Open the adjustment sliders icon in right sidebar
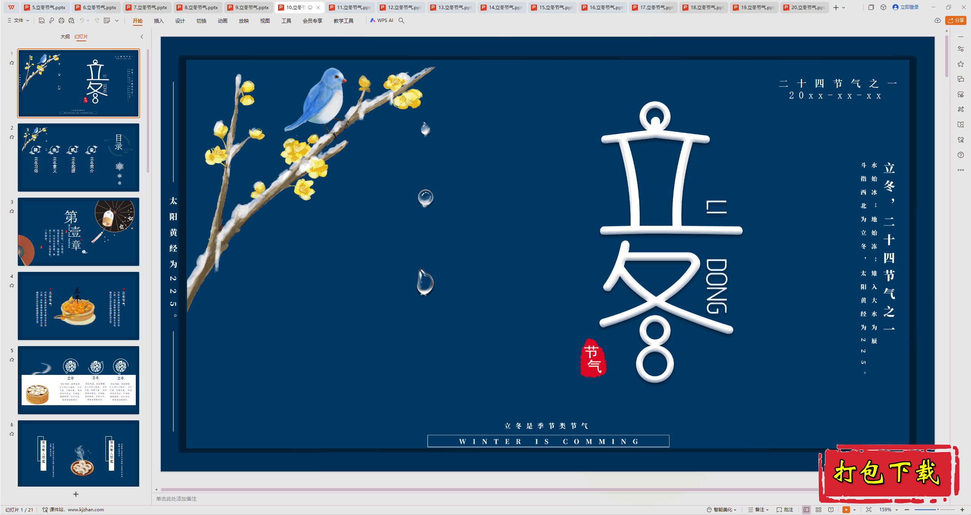The height and width of the screenshot is (515, 971). [961, 49]
